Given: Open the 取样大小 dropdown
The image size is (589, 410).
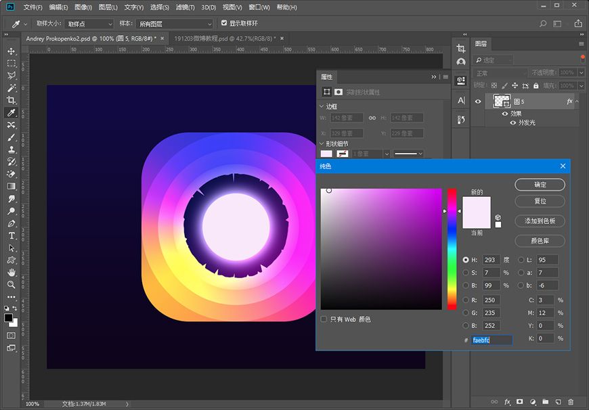Looking at the screenshot, I should [89, 24].
